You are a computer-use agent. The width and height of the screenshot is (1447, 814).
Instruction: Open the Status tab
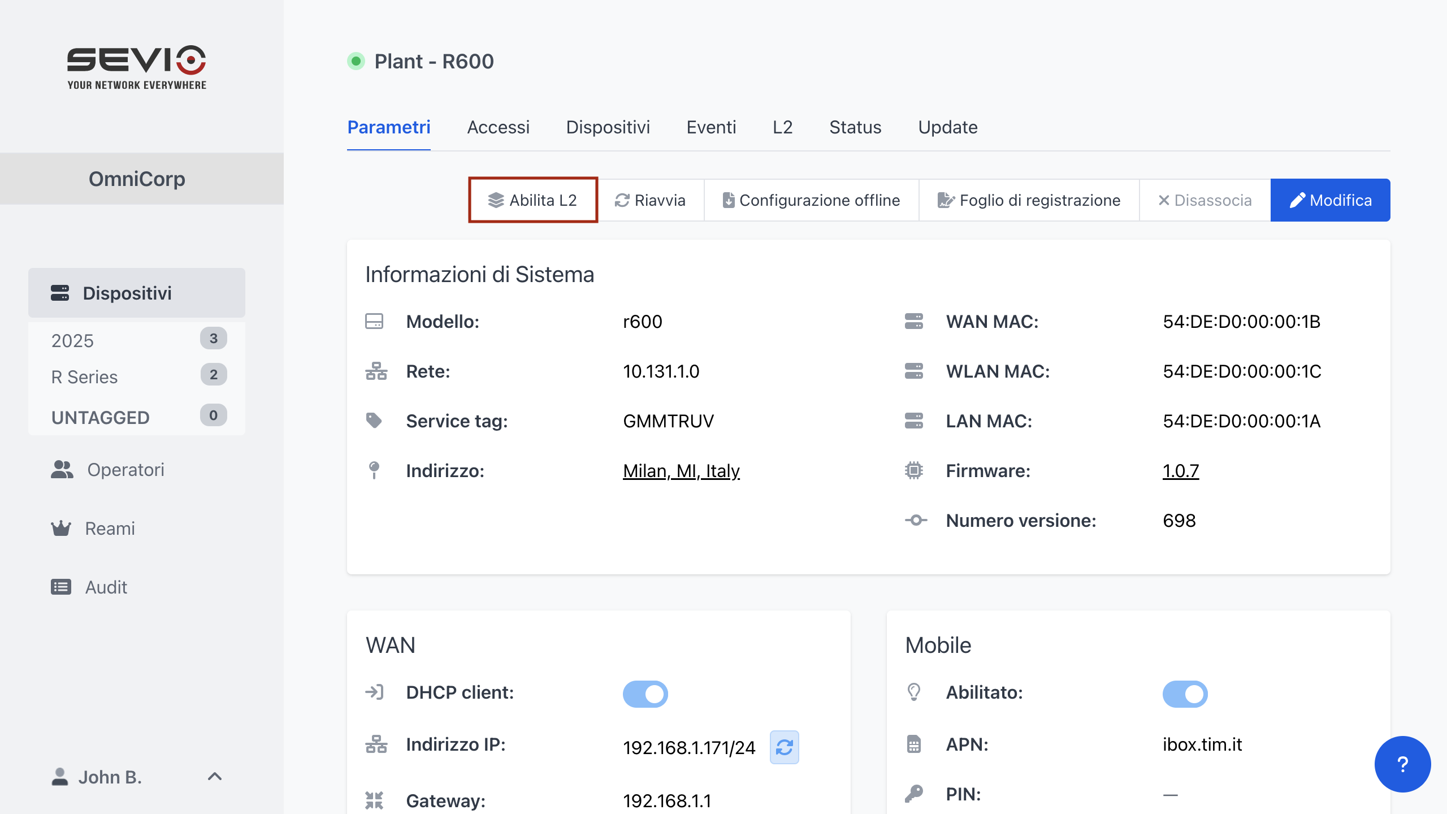tap(855, 127)
